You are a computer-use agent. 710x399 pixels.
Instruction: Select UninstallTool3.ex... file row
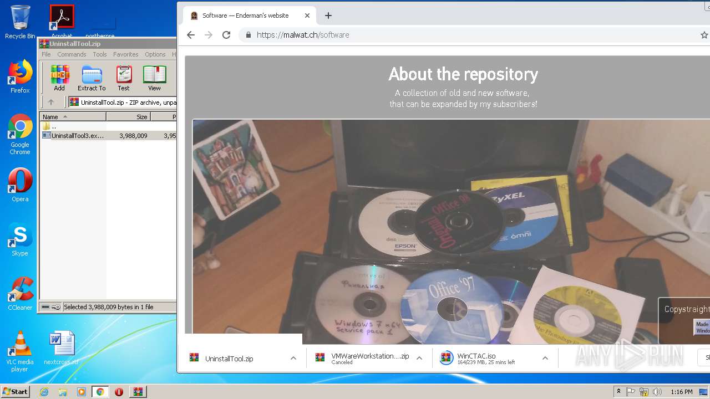(x=108, y=135)
